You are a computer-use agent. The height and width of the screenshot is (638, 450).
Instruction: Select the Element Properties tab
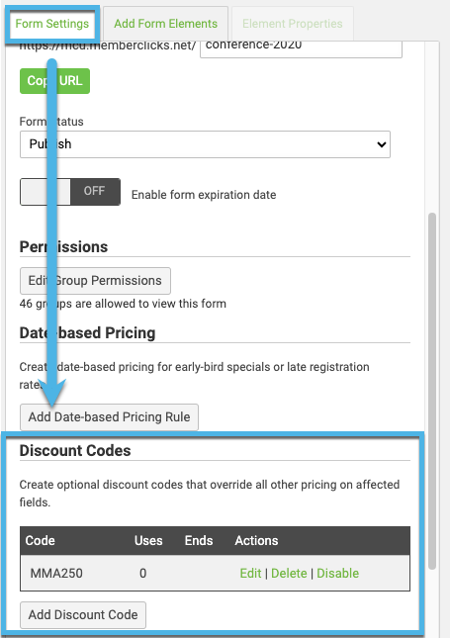click(x=292, y=24)
